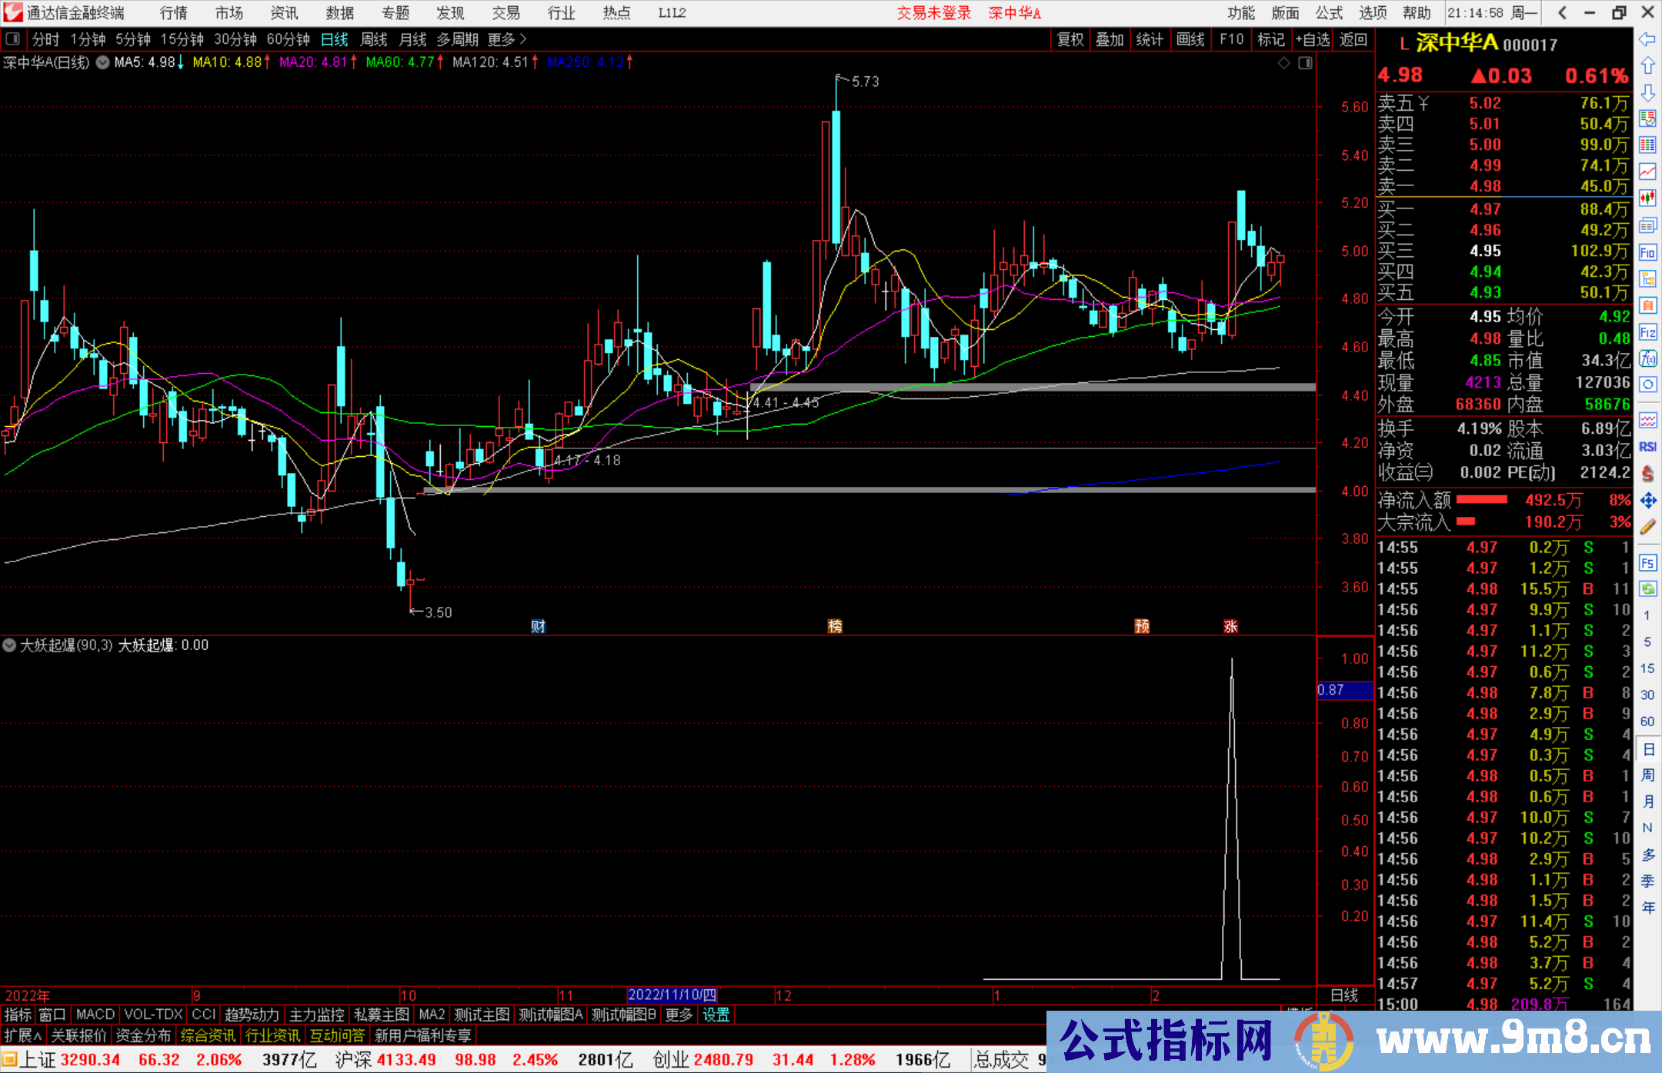1662x1073 pixels.
Task: Click the 财 event marker on the timeline
Action: pos(538,626)
